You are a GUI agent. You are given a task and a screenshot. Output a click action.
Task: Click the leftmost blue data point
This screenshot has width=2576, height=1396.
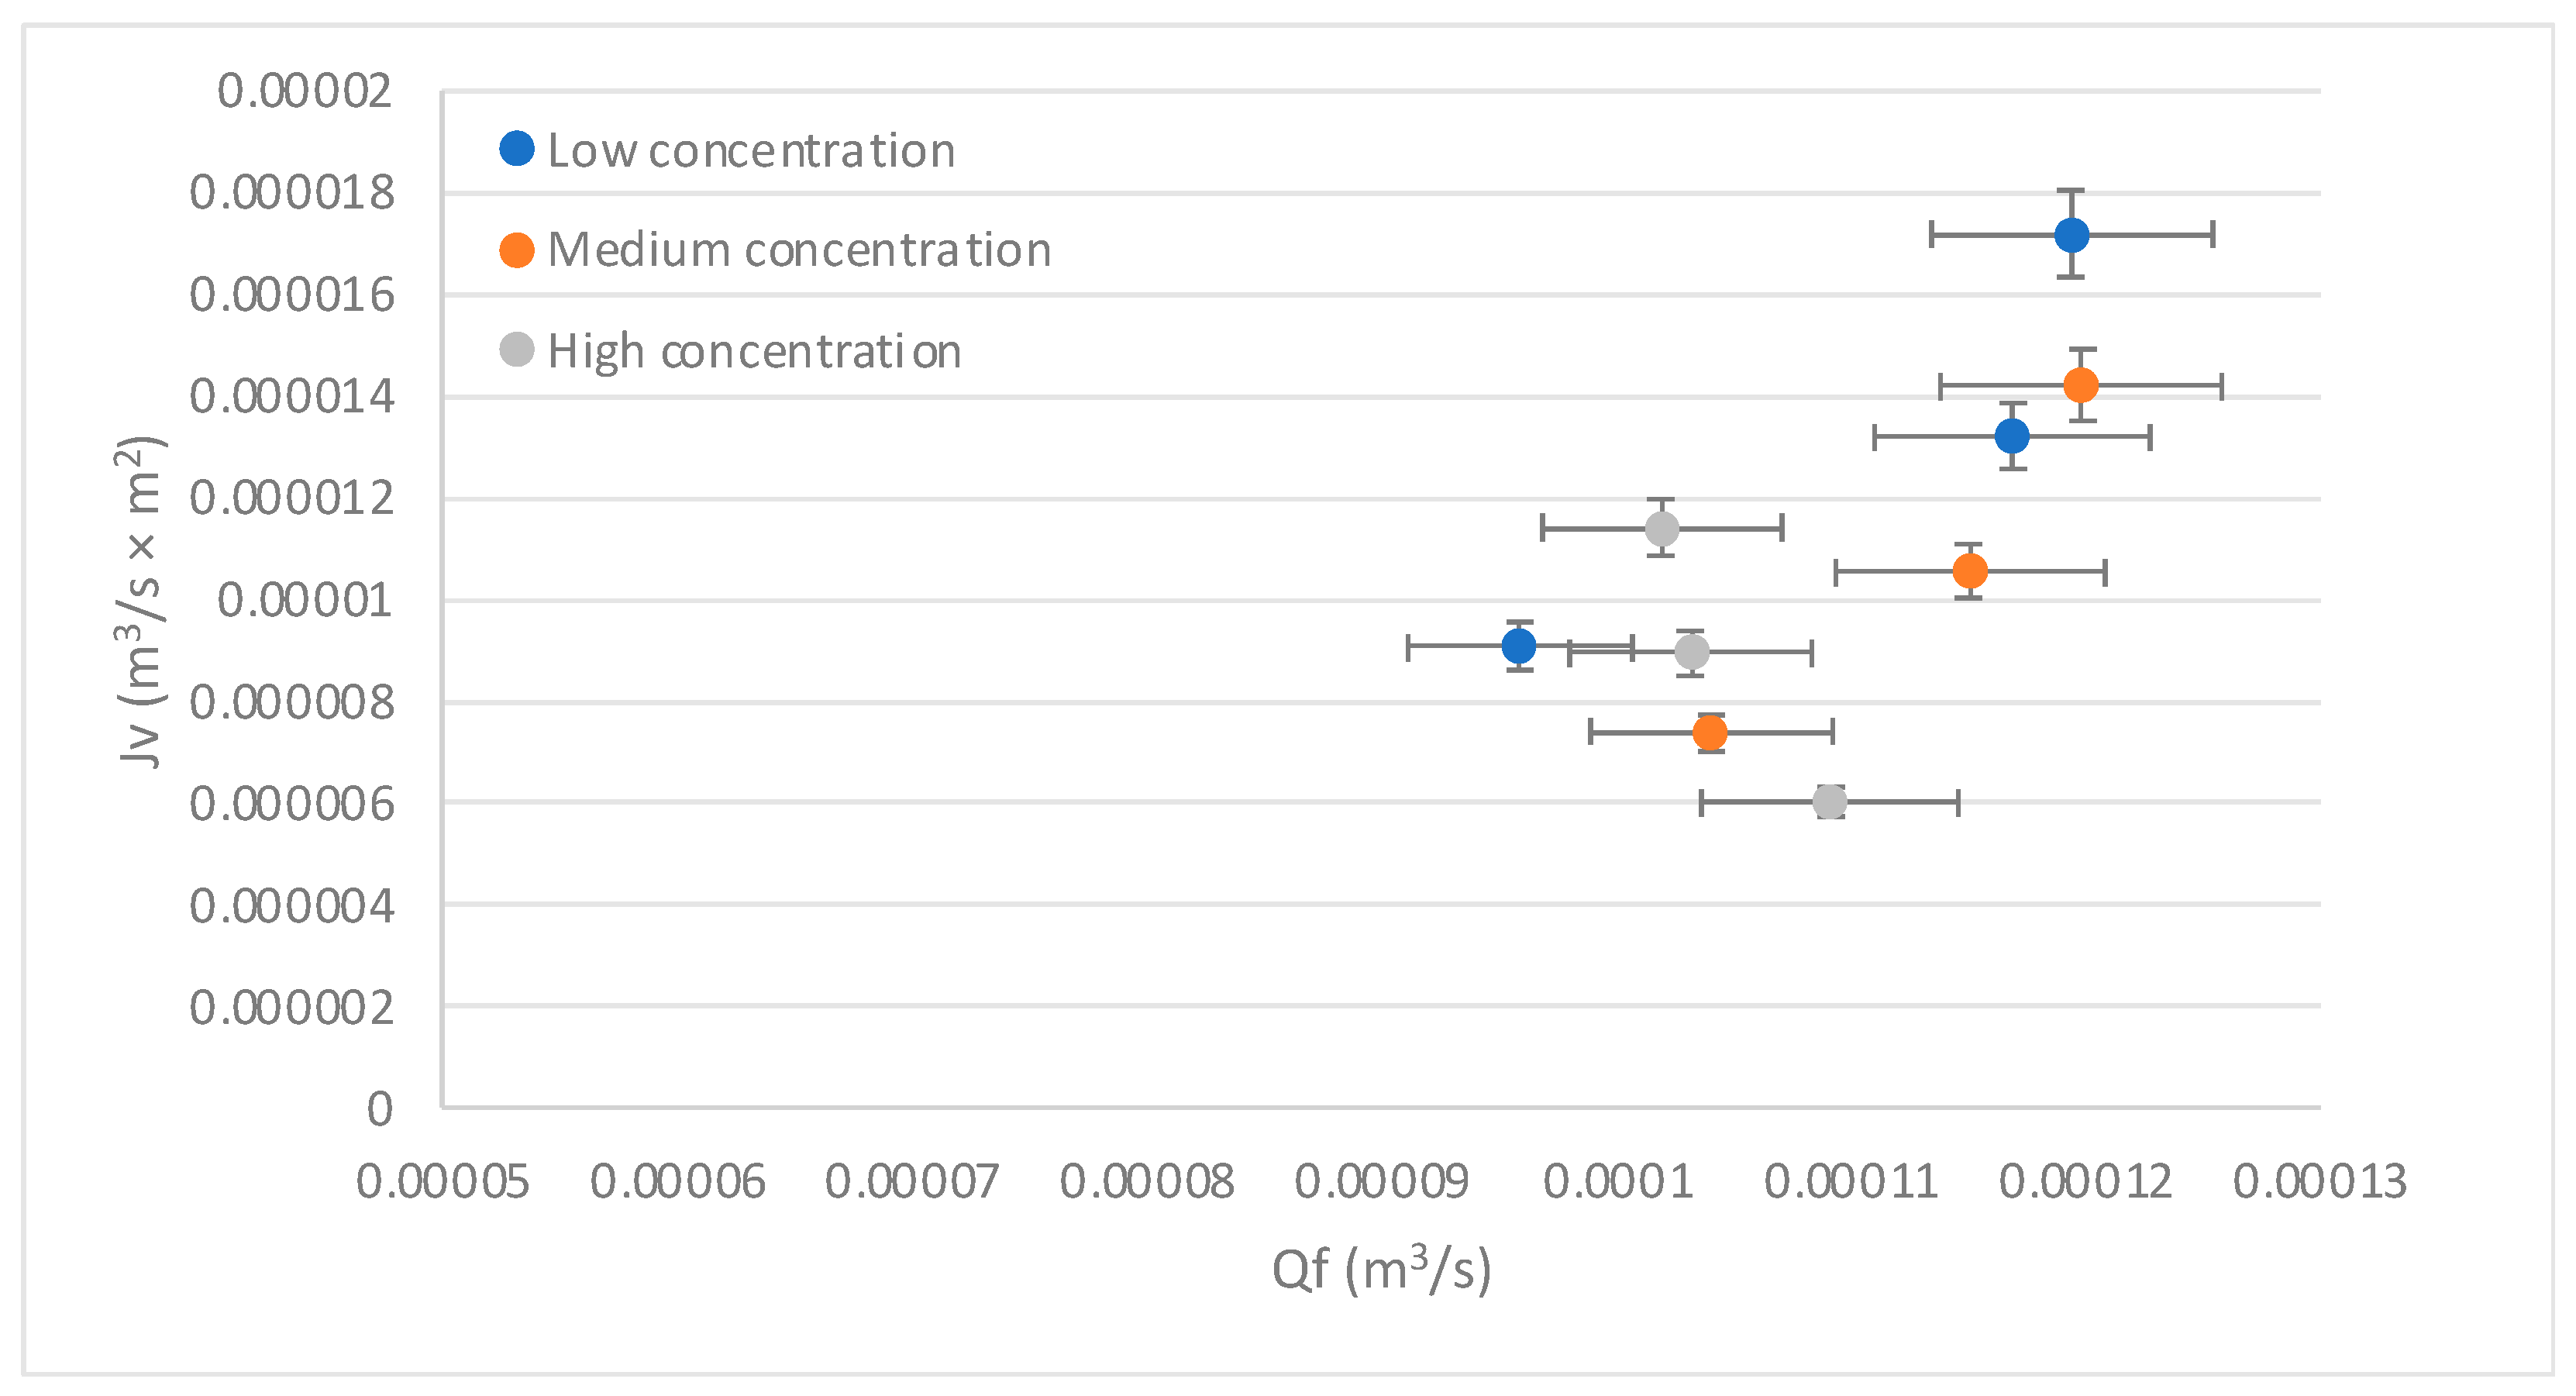click(1519, 646)
